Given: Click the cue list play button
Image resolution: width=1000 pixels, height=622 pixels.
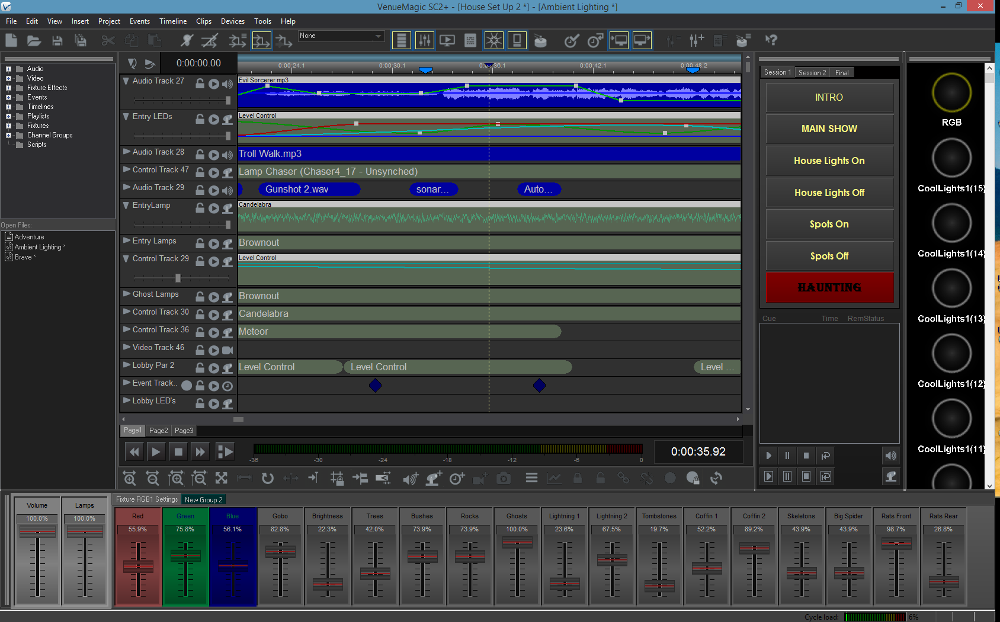Looking at the screenshot, I should tap(768, 456).
